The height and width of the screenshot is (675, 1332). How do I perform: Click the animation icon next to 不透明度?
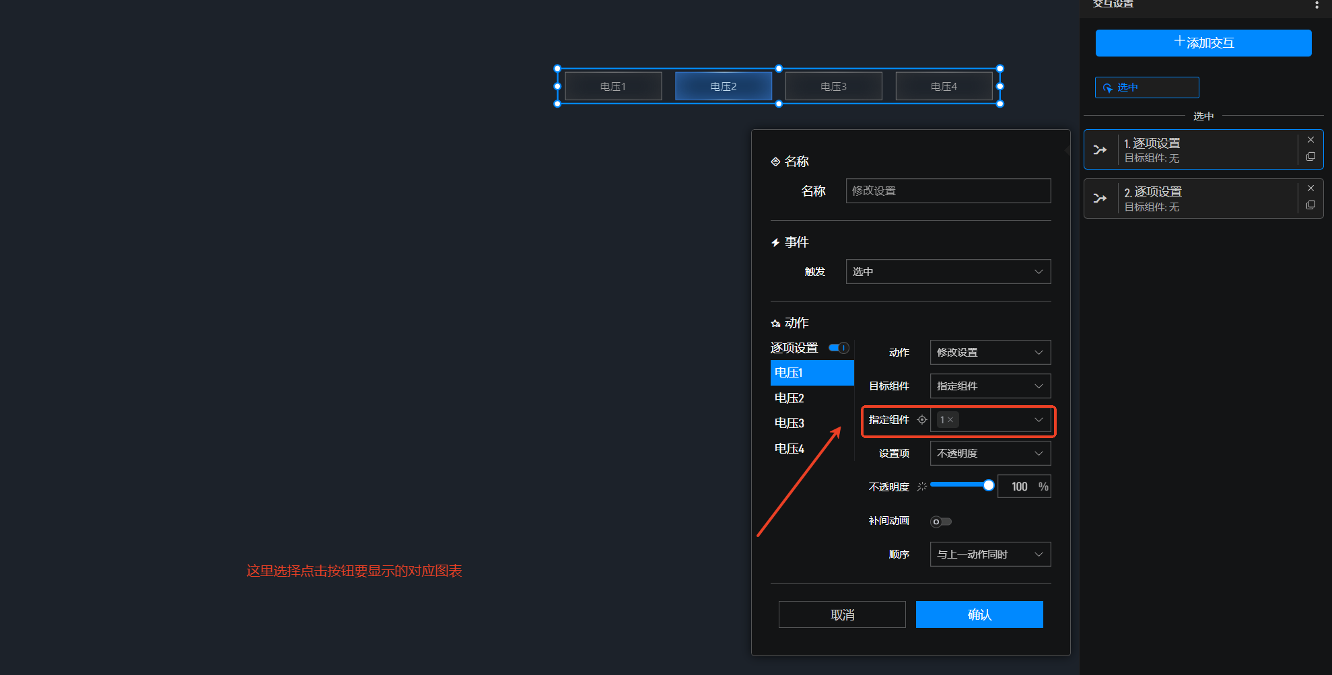coord(922,486)
